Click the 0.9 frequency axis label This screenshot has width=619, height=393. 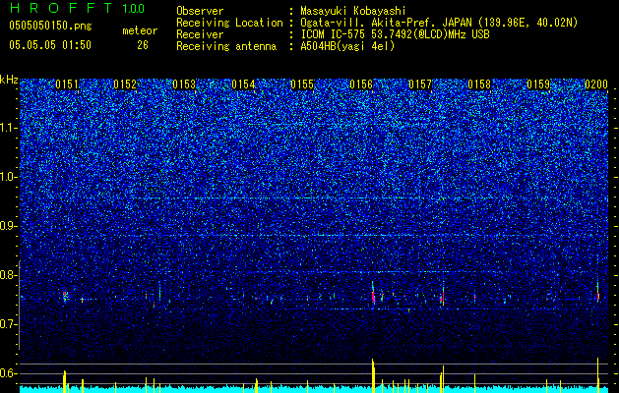tap(9, 226)
